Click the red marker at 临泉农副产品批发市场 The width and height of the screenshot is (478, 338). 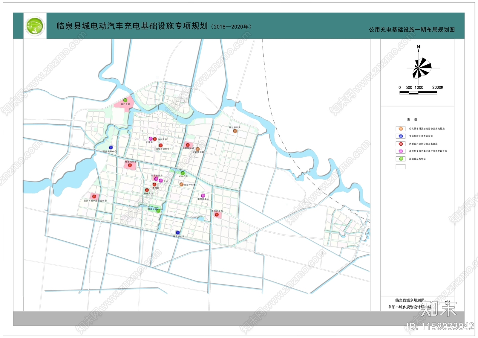(x=94, y=197)
